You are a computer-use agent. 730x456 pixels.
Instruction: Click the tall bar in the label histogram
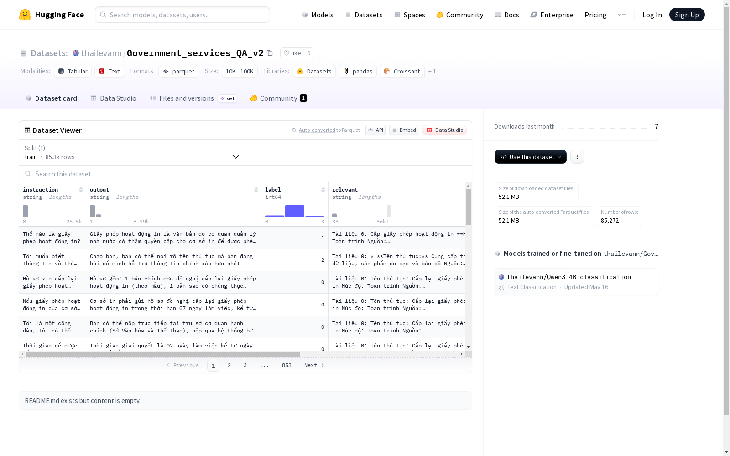(x=295, y=211)
